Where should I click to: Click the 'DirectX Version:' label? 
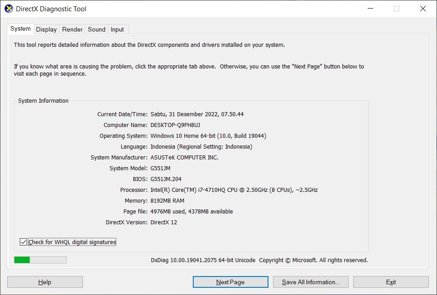(127, 222)
